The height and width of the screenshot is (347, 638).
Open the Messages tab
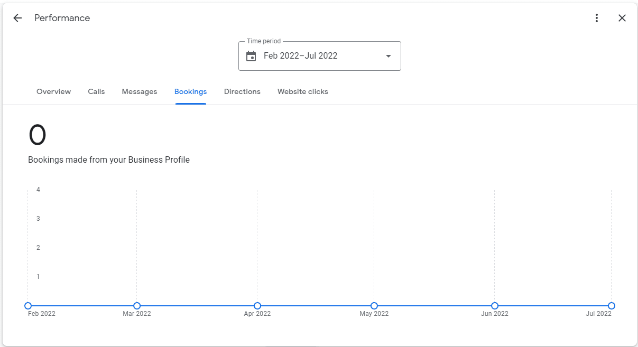140,91
